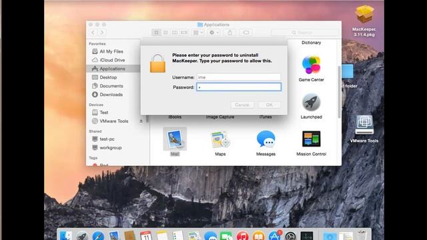Open Calendar from the Dock
This screenshot has width=427, height=240.
(x=146, y=235)
